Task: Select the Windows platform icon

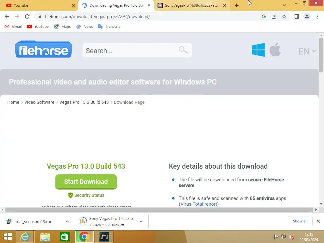Action: pyautogui.click(x=258, y=50)
